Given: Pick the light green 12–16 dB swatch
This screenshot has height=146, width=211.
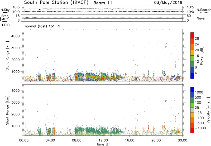Looking at the screenshot, I should 192,58.
